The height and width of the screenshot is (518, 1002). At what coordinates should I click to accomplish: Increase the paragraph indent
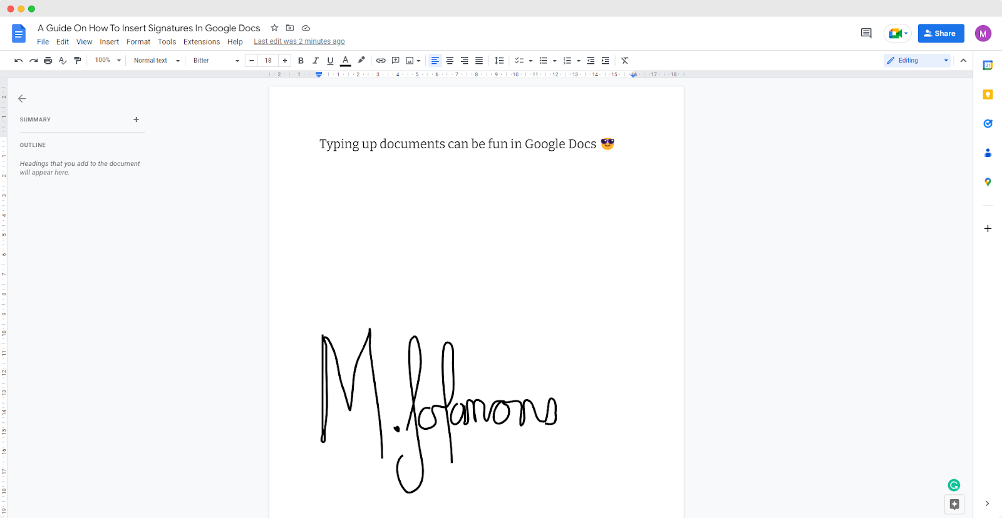tap(605, 61)
